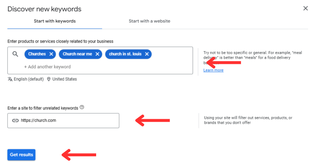Change the United States location setting
This screenshot has width=313, height=163.
64,79
